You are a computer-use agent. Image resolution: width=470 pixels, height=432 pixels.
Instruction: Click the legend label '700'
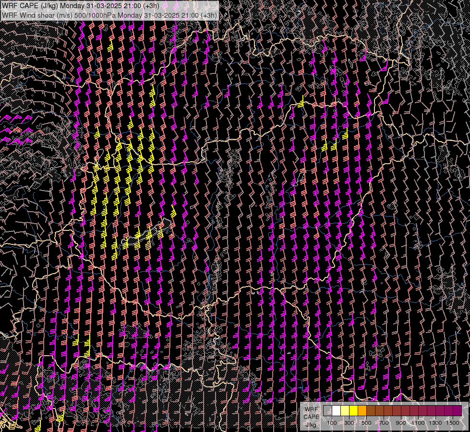tap(384, 423)
